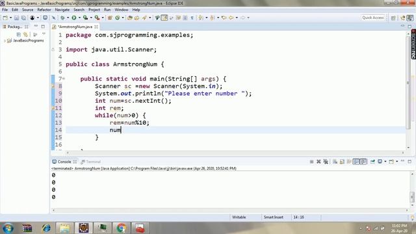Open the Navigate menu
Image resolution: width=416 pixels, height=234 pixels.
pyautogui.click(x=62, y=10)
